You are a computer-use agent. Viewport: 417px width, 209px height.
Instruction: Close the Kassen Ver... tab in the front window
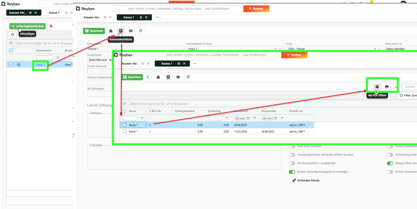click(148, 64)
